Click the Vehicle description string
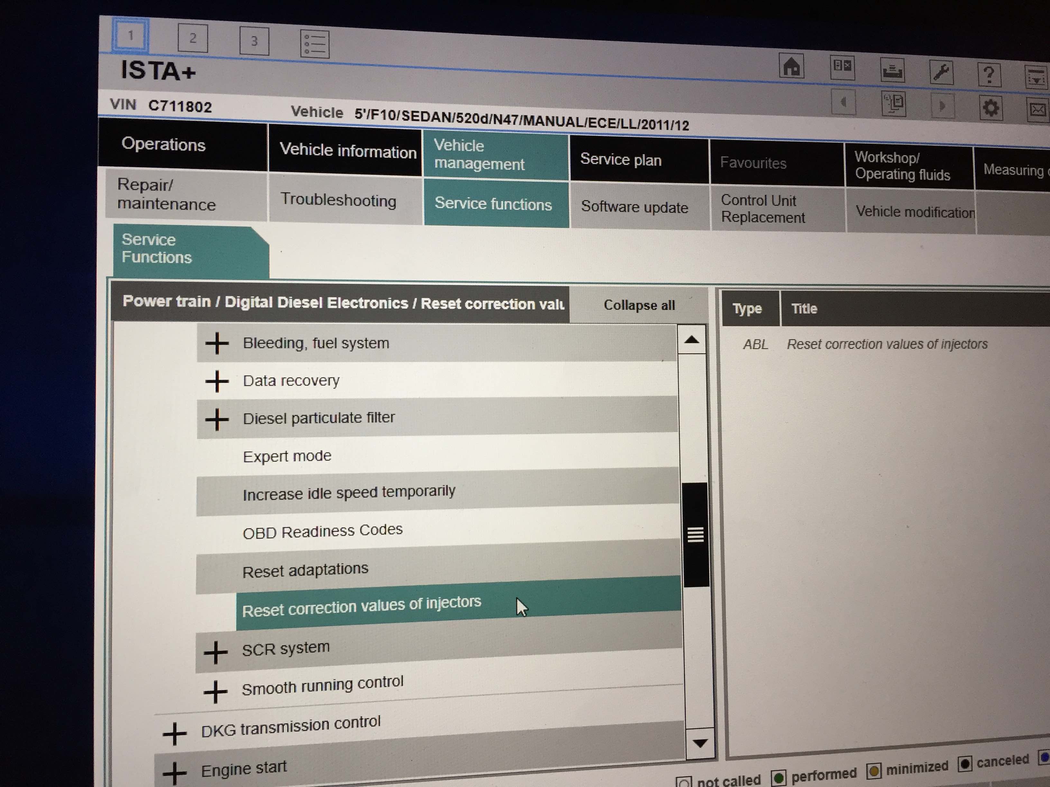Screen dimensions: 1050x787 click(x=522, y=119)
